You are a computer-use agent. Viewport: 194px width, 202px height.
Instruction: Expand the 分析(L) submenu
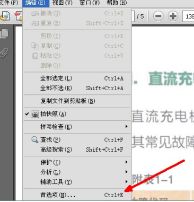[77, 172]
